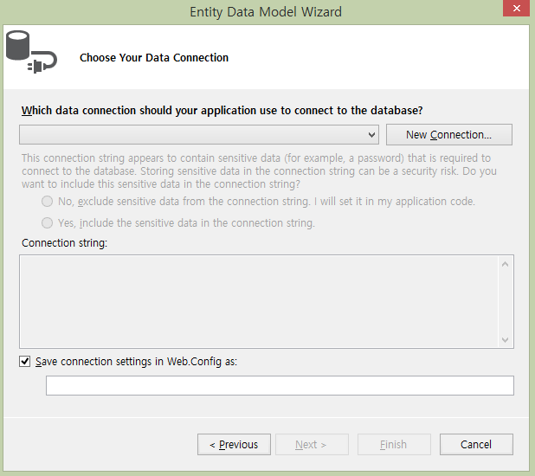The height and width of the screenshot is (476, 535).
Task: Click the dropdown arrow of connection combo box
Action: click(371, 135)
